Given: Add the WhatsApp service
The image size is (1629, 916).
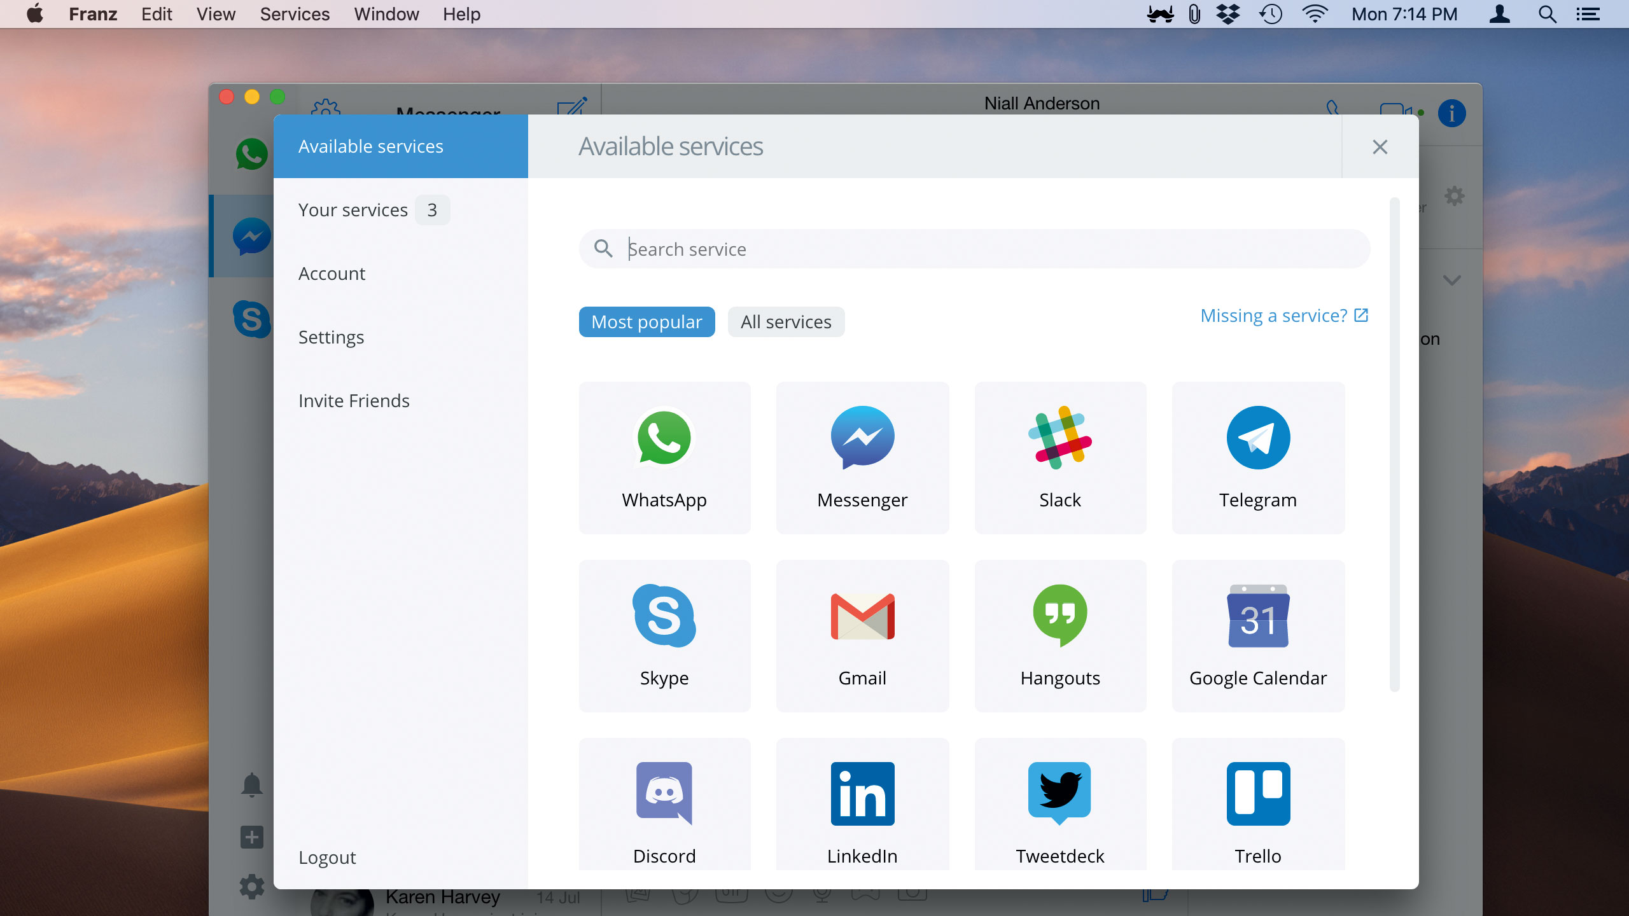Looking at the screenshot, I should (664, 458).
